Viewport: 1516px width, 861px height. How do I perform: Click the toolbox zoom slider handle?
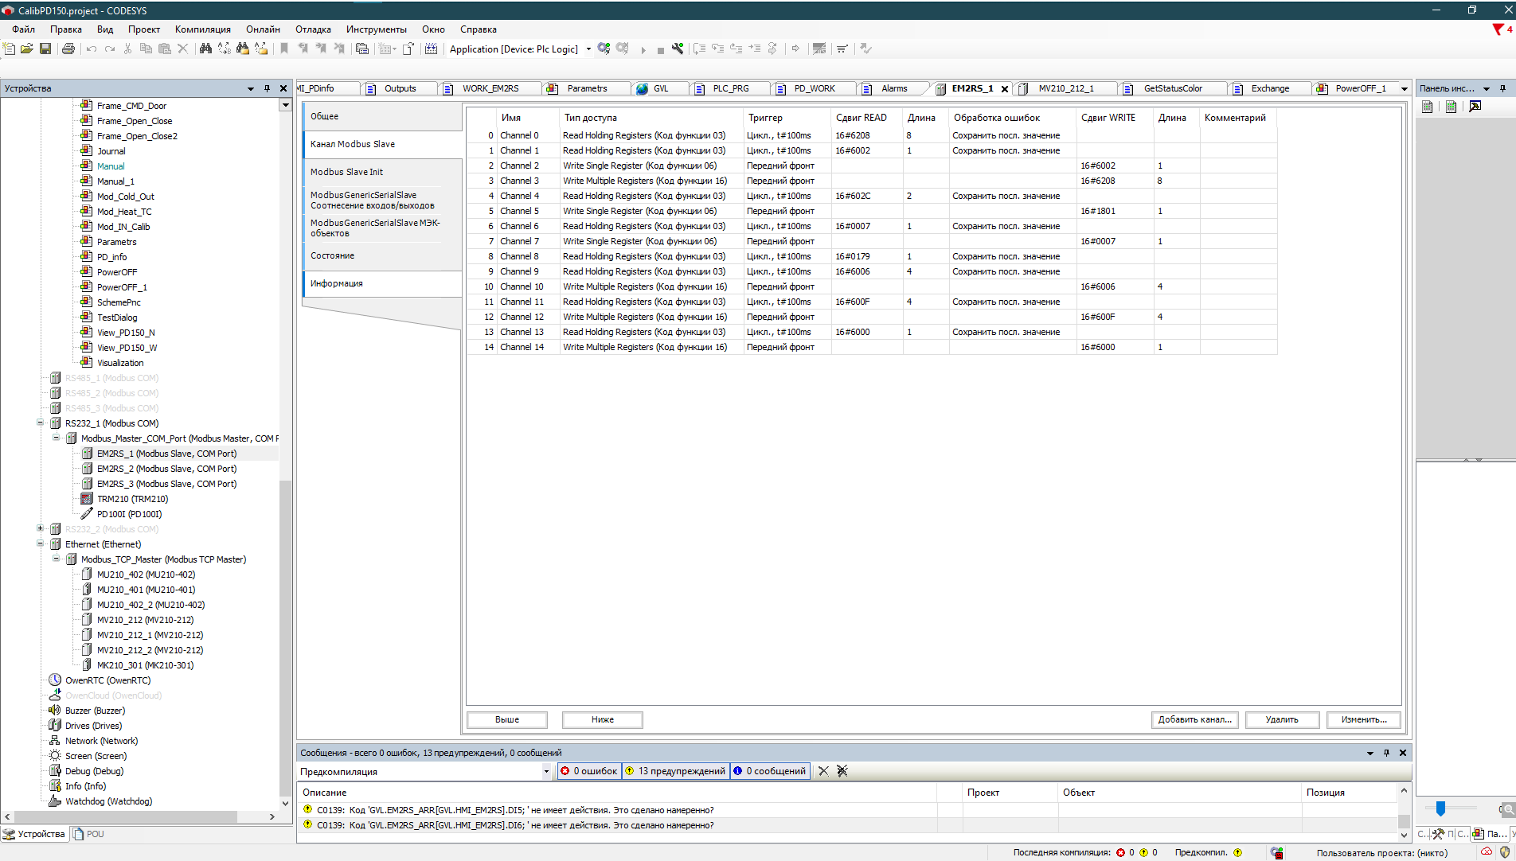1440,809
